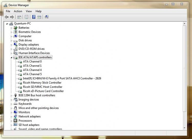Image resolution: width=192 pixels, height=139 pixels.
Task: Select Ricoh Memory Stick Controller
Action: tap(42, 83)
